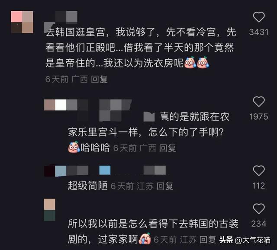
Task: Reply to the 超级简陋 comment
Action: pyautogui.click(x=165, y=186)
